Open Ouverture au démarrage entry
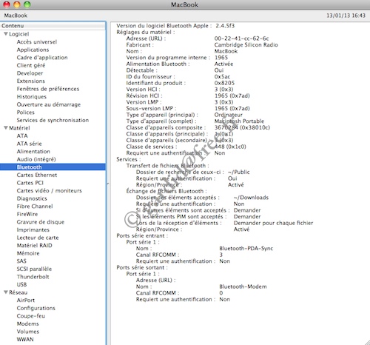This screenshot has height=345, width=370. [49, 104]
